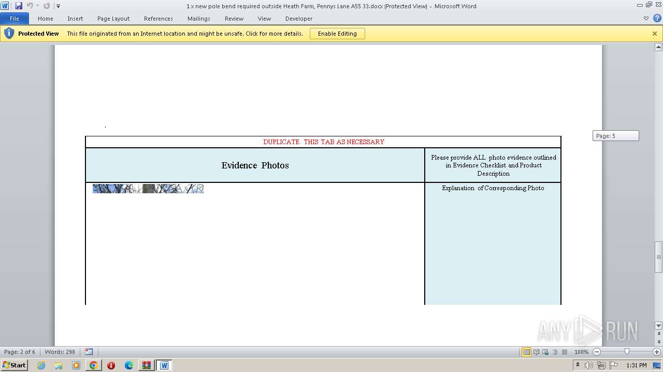Click the 'Evidence Photos' heading cell
This screenshot has width=663, height=372.
255,165
